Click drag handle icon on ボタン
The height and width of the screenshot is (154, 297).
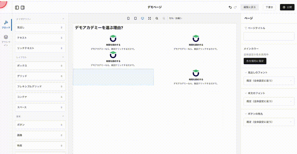(61, 125)
